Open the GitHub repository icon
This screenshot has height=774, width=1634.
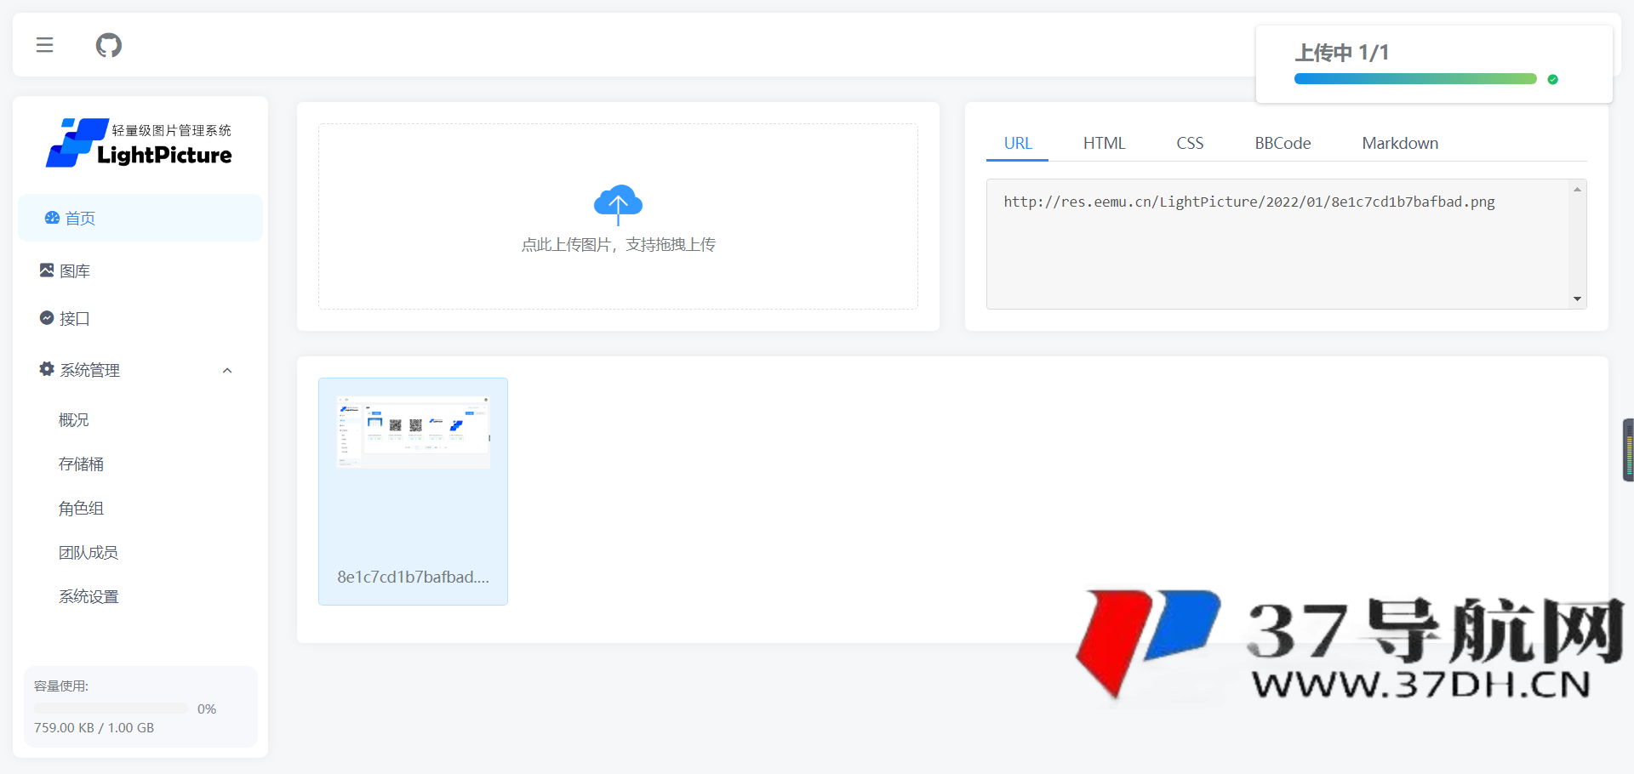108,45
